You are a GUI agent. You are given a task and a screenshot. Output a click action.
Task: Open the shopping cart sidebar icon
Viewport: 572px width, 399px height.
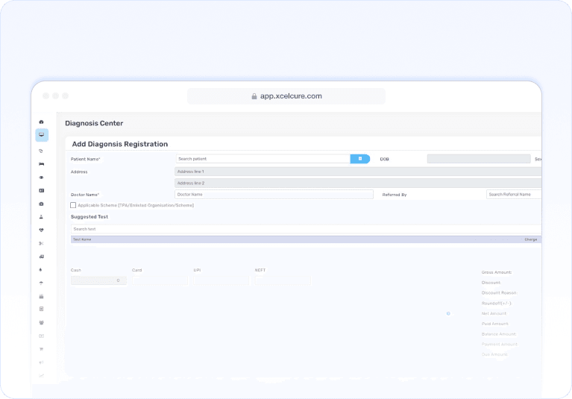click(x=41, y=349)
